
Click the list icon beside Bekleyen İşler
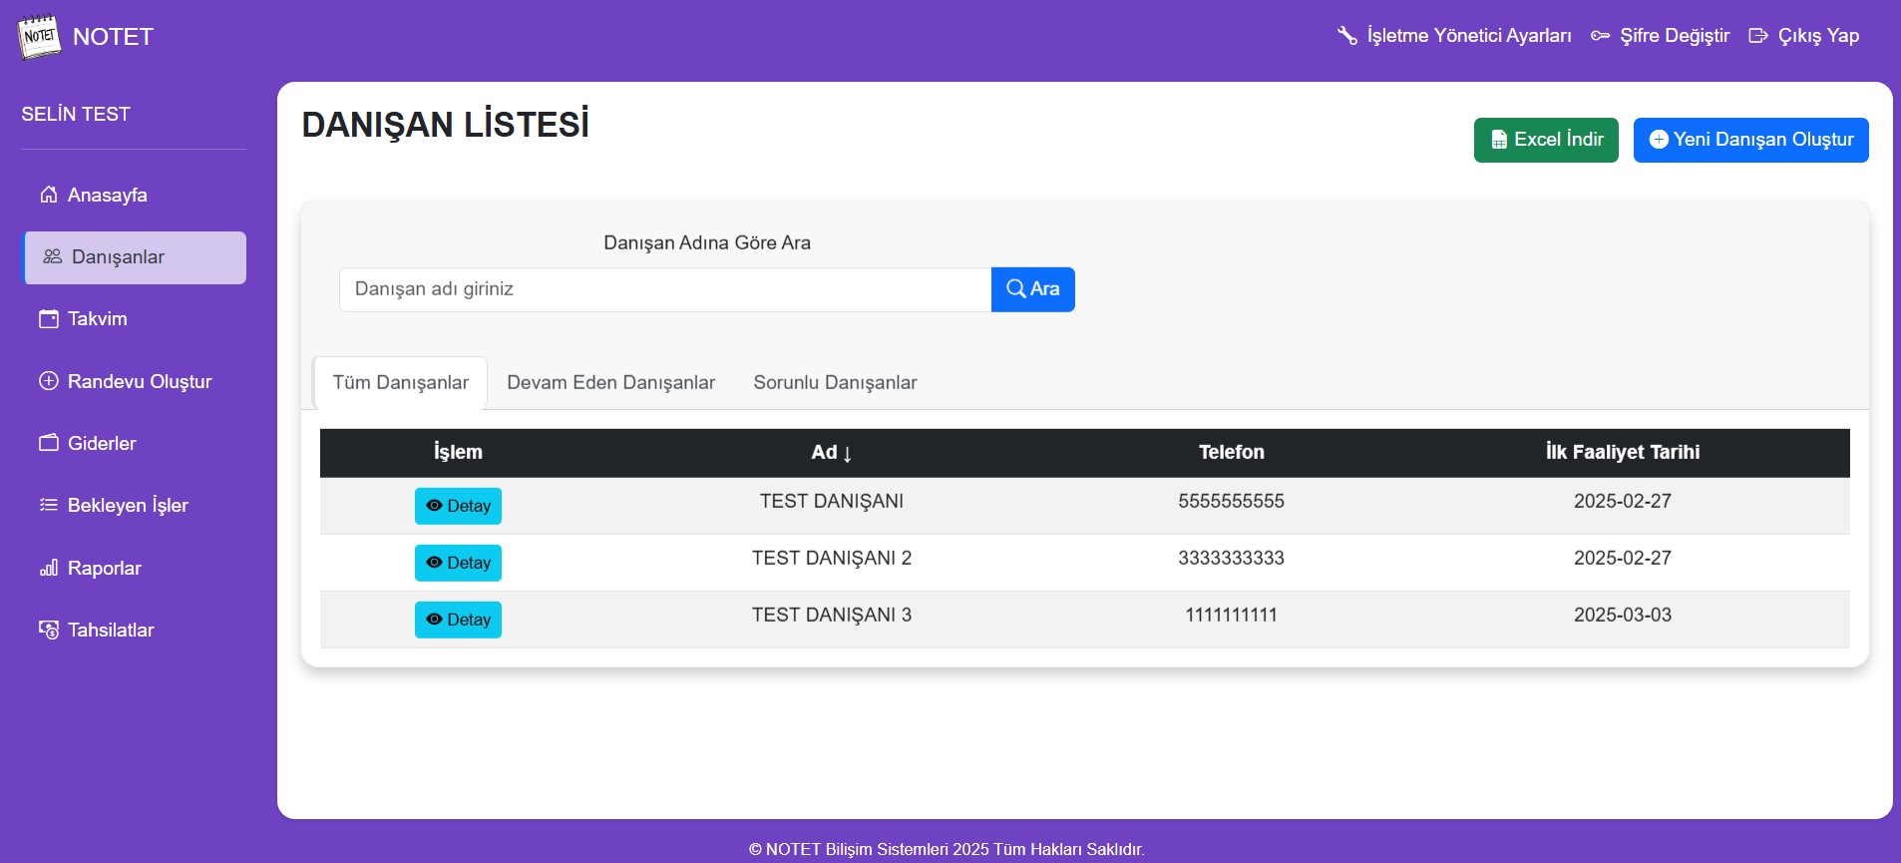tap(49, 505)
